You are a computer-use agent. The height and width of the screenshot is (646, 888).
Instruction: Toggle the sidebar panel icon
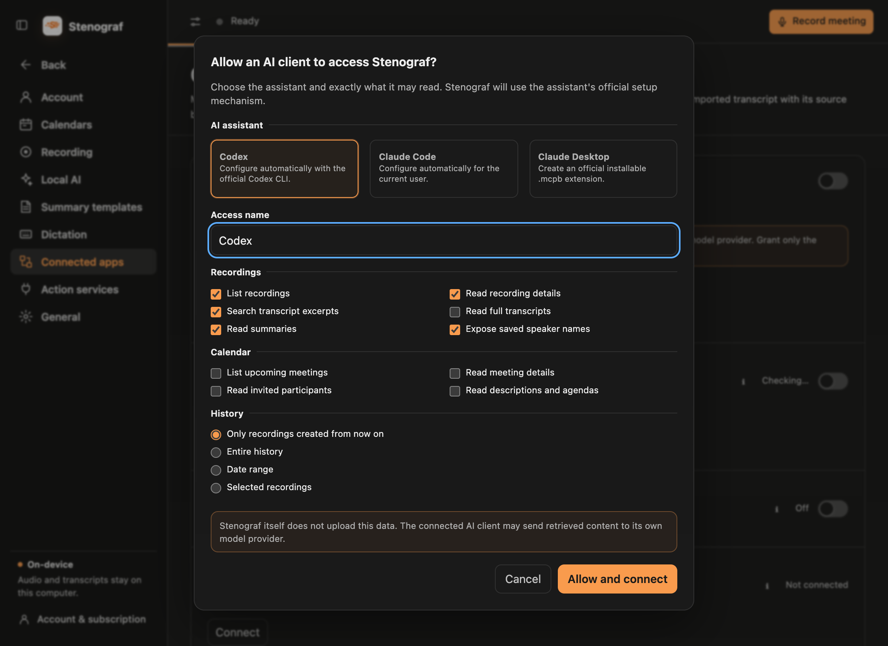click(x=22, y=25)
